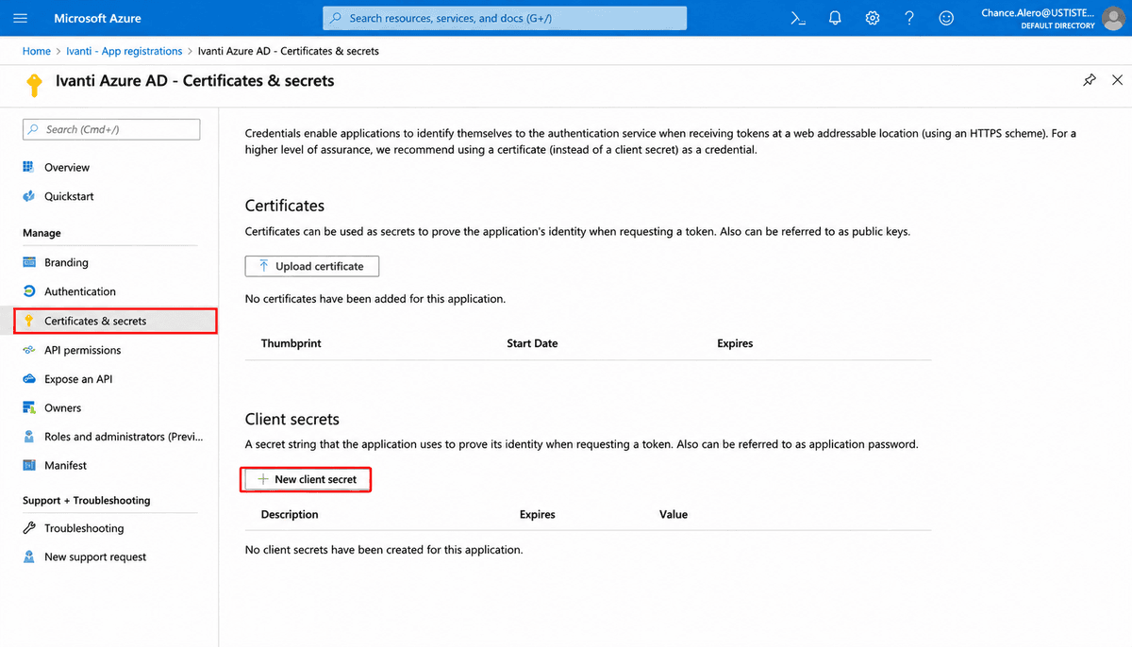Click the Branding icon in the sidebar
Screen dimensions: 1132x647
pos(28,262)
